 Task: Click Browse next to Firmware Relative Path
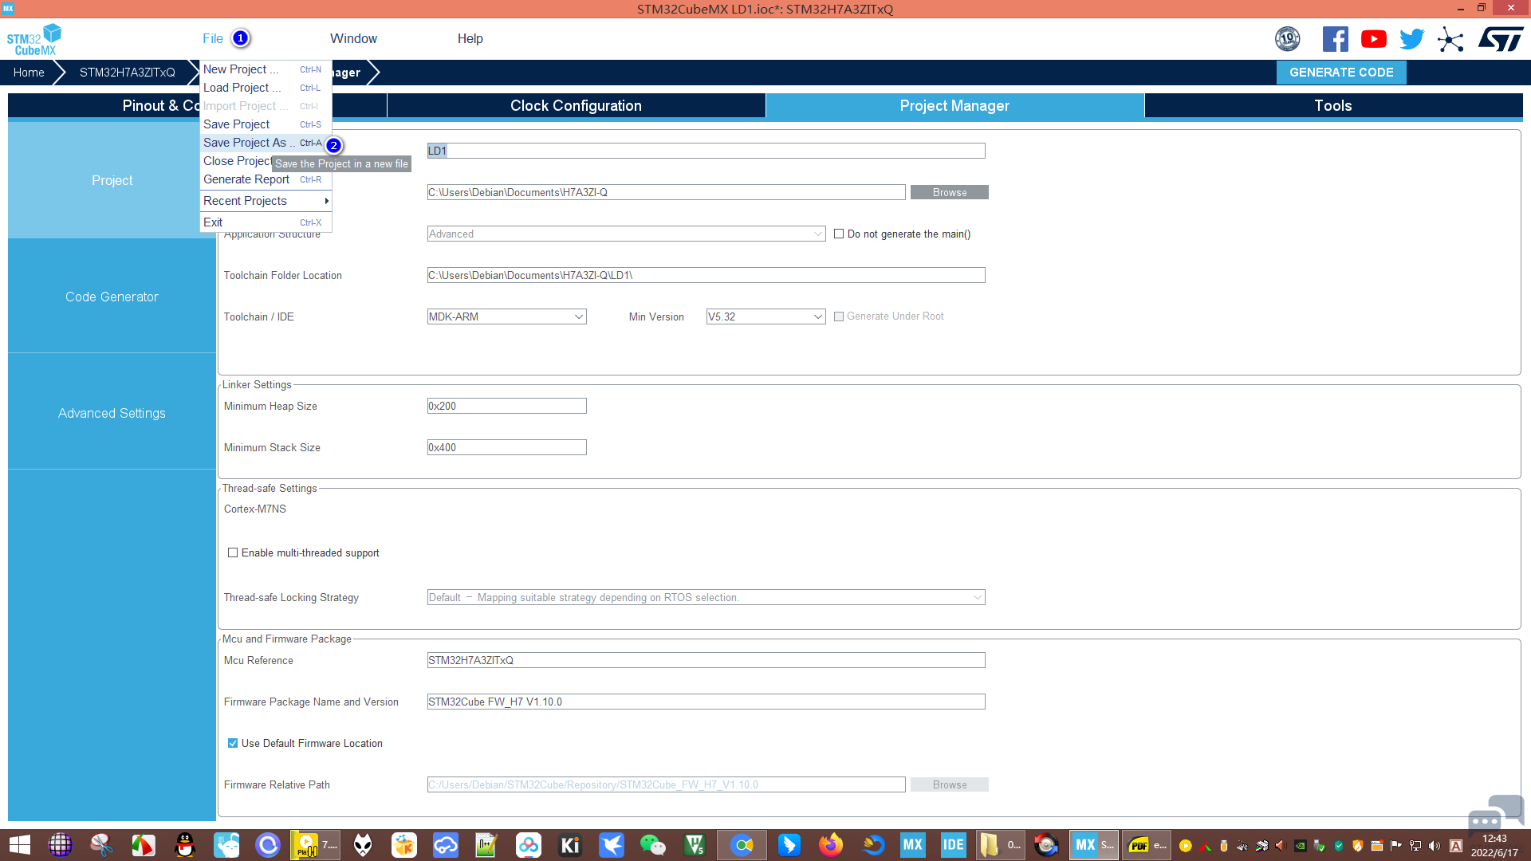click(x=950, y=784)
